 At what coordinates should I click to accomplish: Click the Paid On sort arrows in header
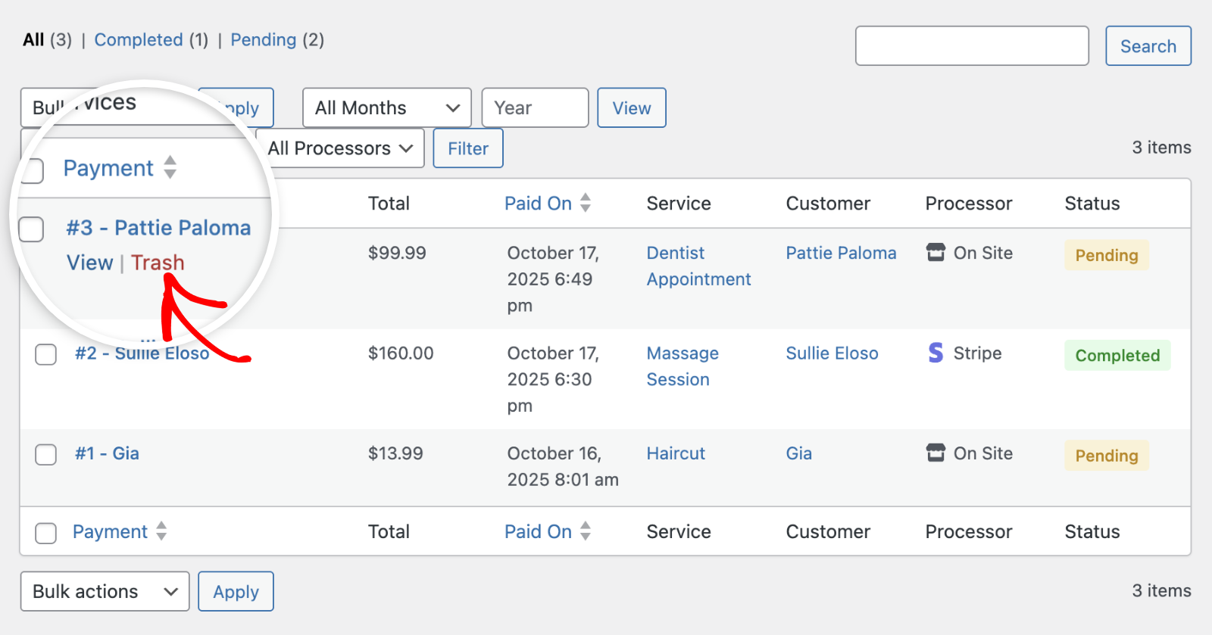[x=586, y=203]
